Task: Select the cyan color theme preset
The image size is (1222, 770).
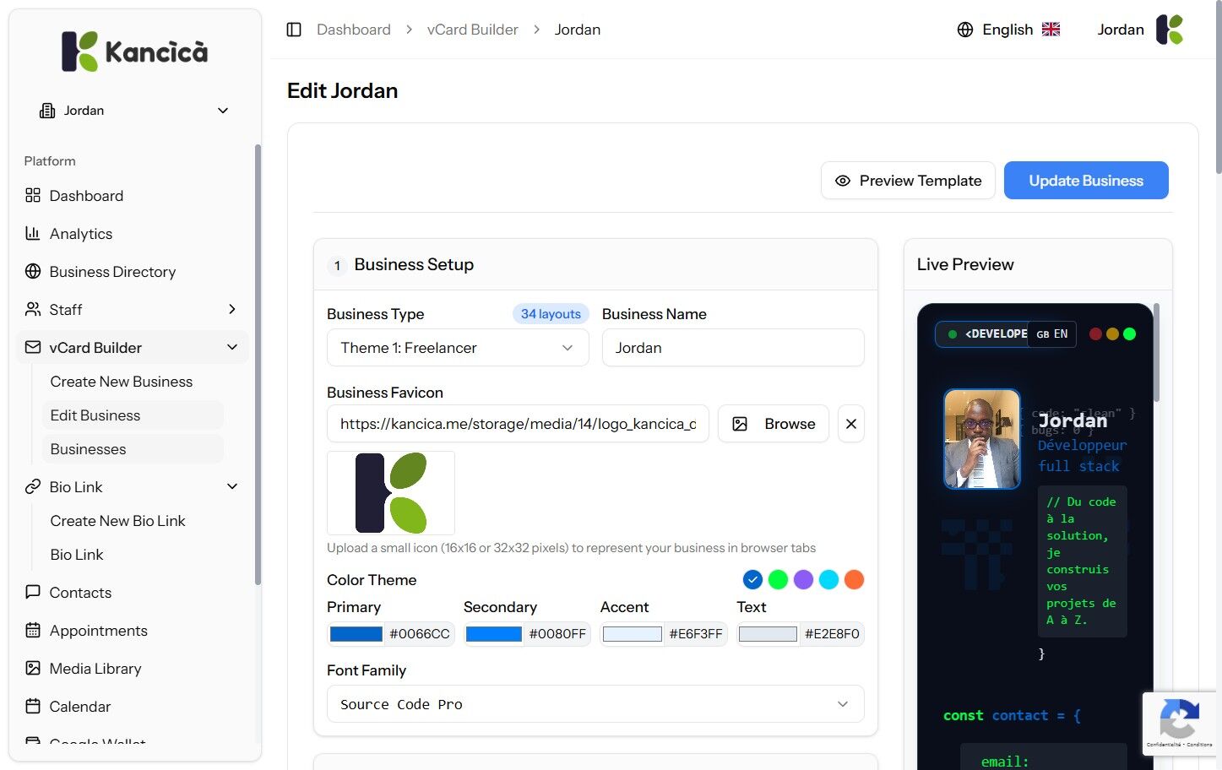Action: [828, 580]
